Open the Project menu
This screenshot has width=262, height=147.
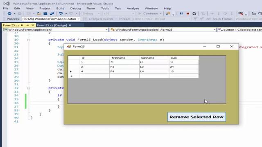(x=45, y=8)
